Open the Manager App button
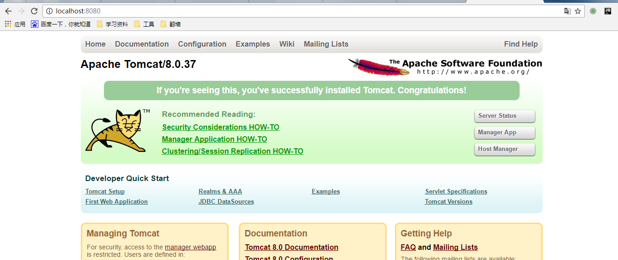The height and width of the screenshot is (260, 618). pyautogui.click(x=505, y=133)
